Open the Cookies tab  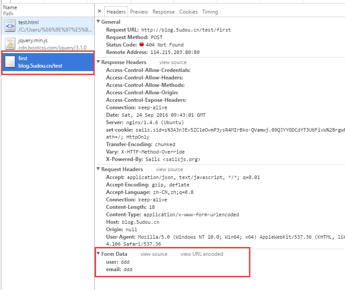tap(189, 12)
